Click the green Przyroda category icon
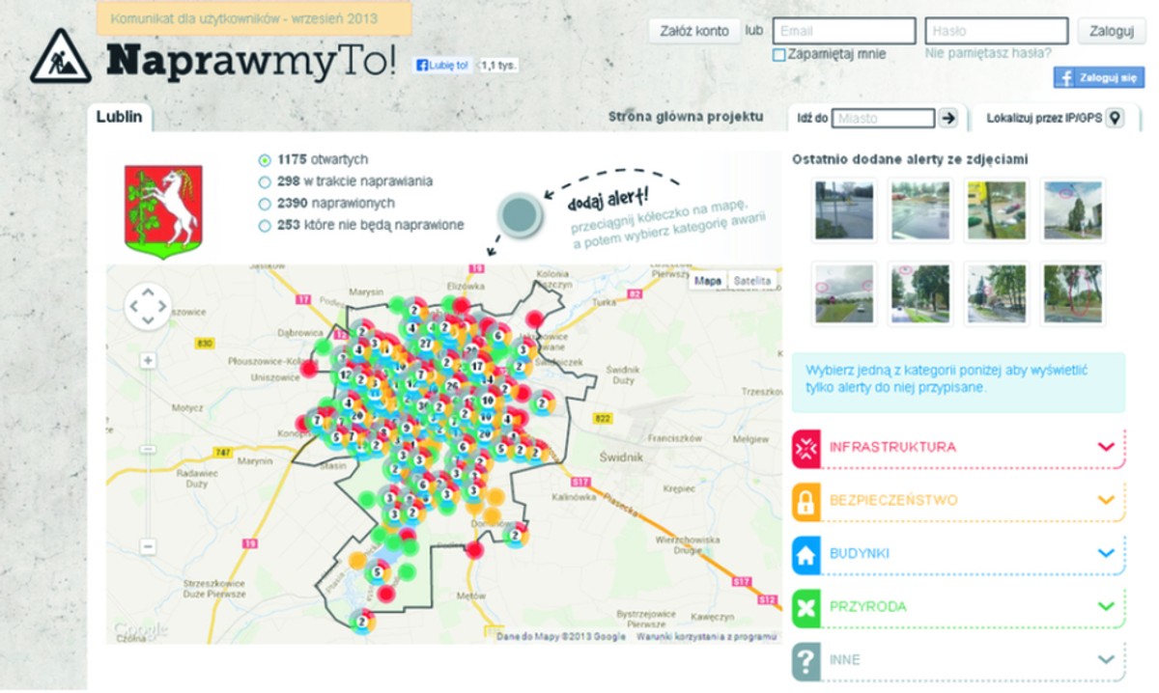The width and height of the screenshot is (1159, 693). click(x=806, y=607)
